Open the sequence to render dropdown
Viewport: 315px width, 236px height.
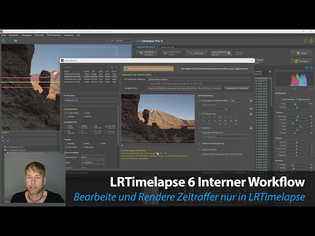pyautogui.click(x=199, y=79)
